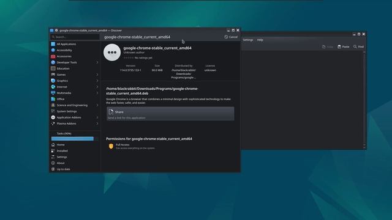Open the About page in Discover

(x=75, y=163)
